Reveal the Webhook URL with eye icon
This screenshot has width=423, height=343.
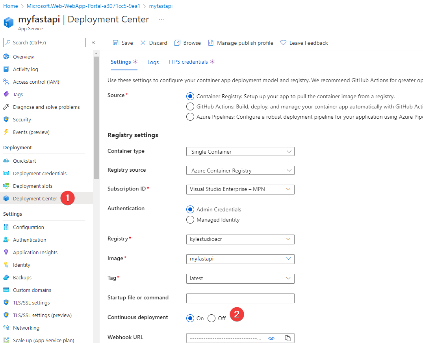click(271, 338)
